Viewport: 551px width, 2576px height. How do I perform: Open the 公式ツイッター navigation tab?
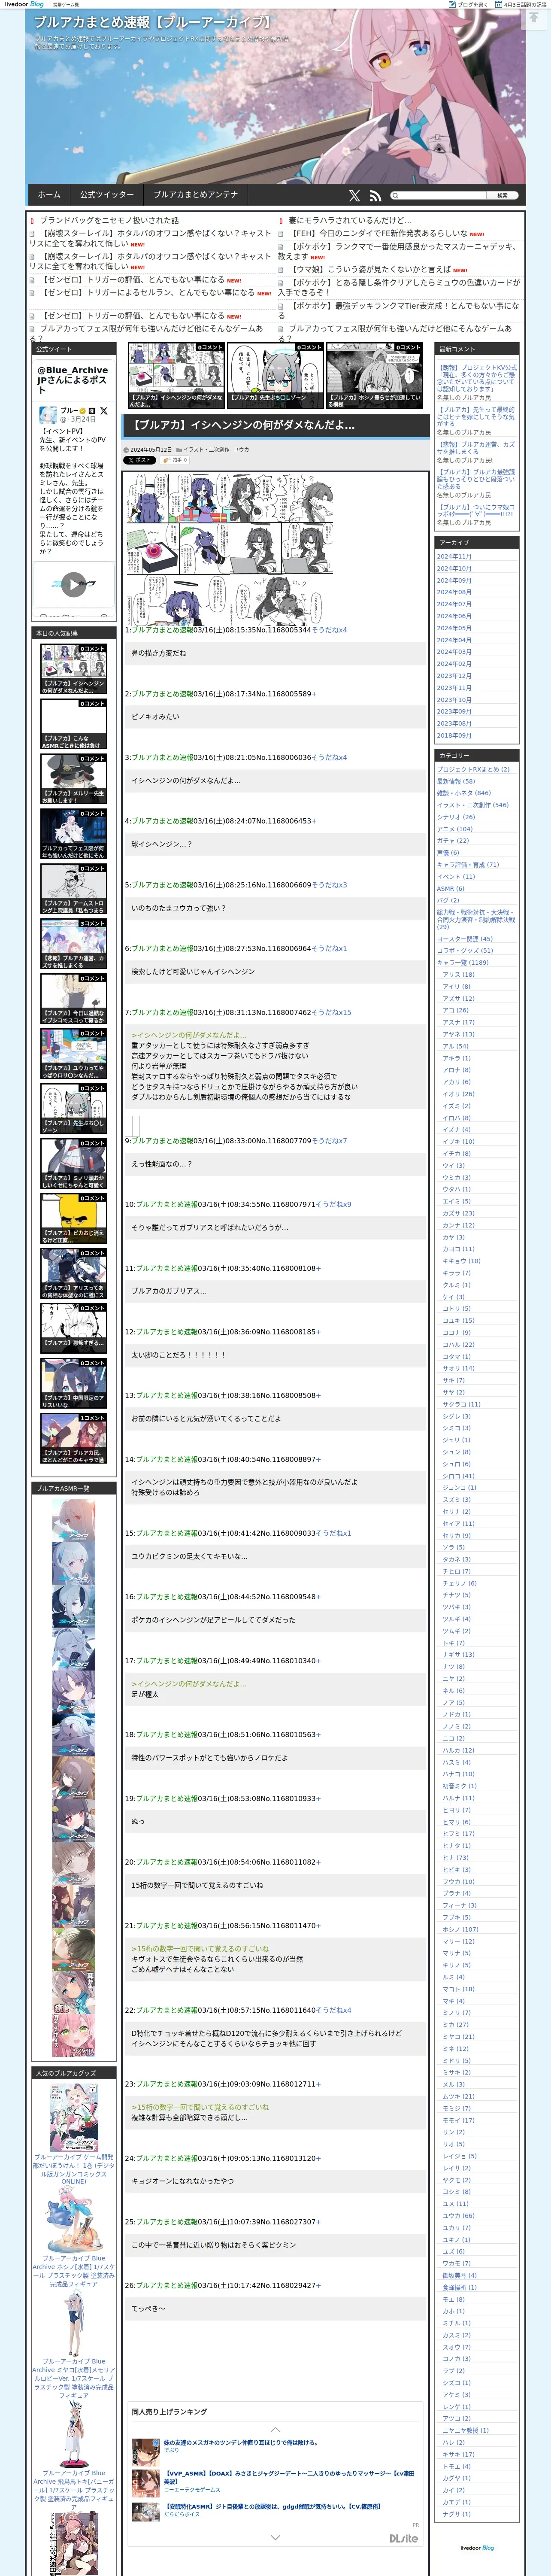coord(107,195)
